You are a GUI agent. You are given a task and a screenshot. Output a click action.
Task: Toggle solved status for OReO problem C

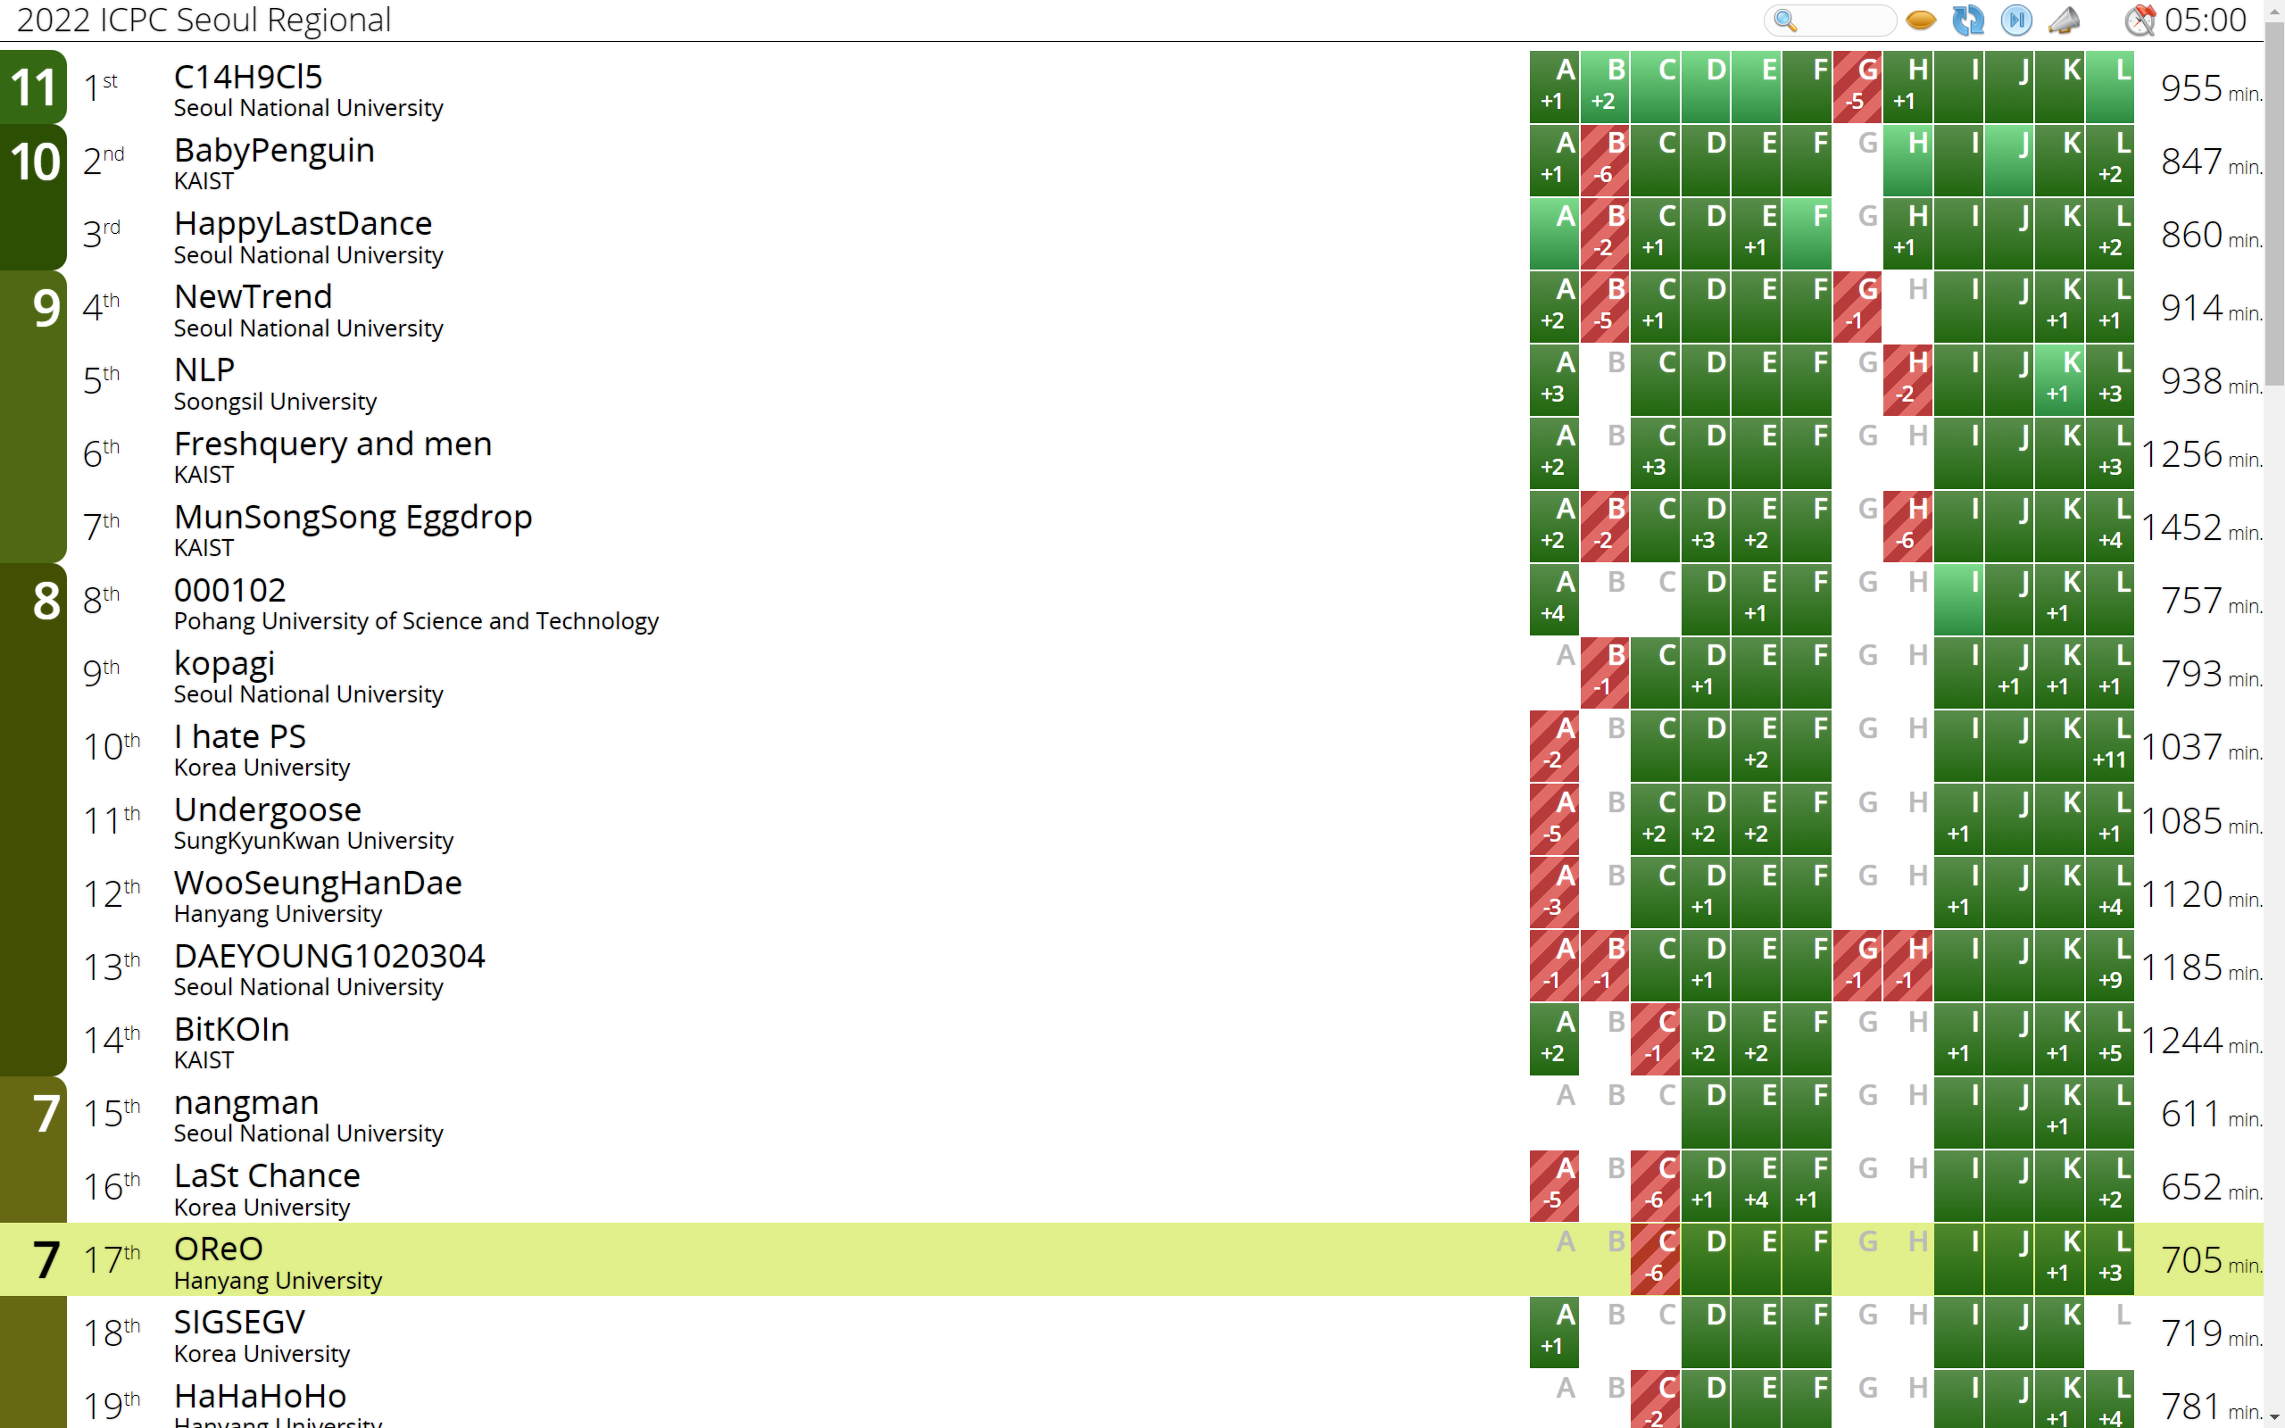(1660, 1260)
